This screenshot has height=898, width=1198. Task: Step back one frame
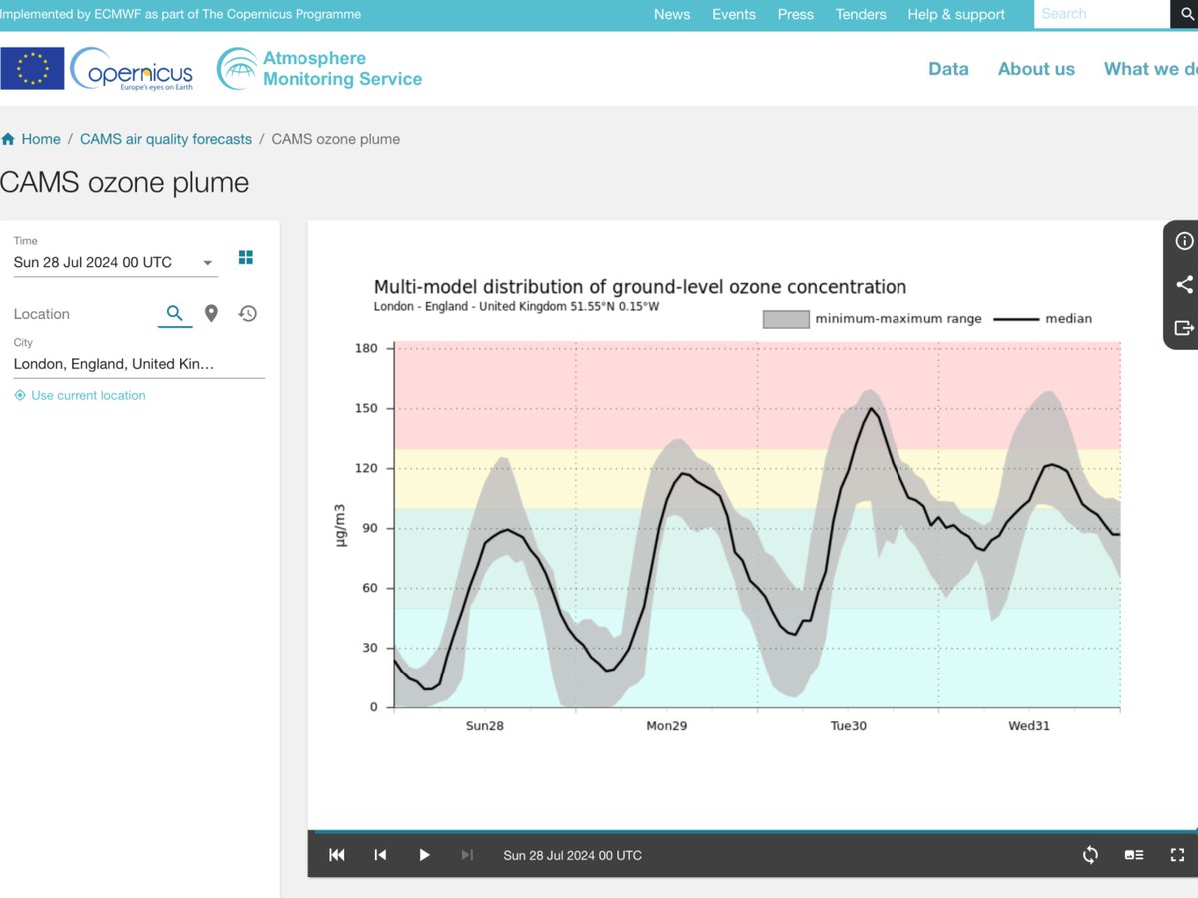pyautogui.click(x=380, y=855)
